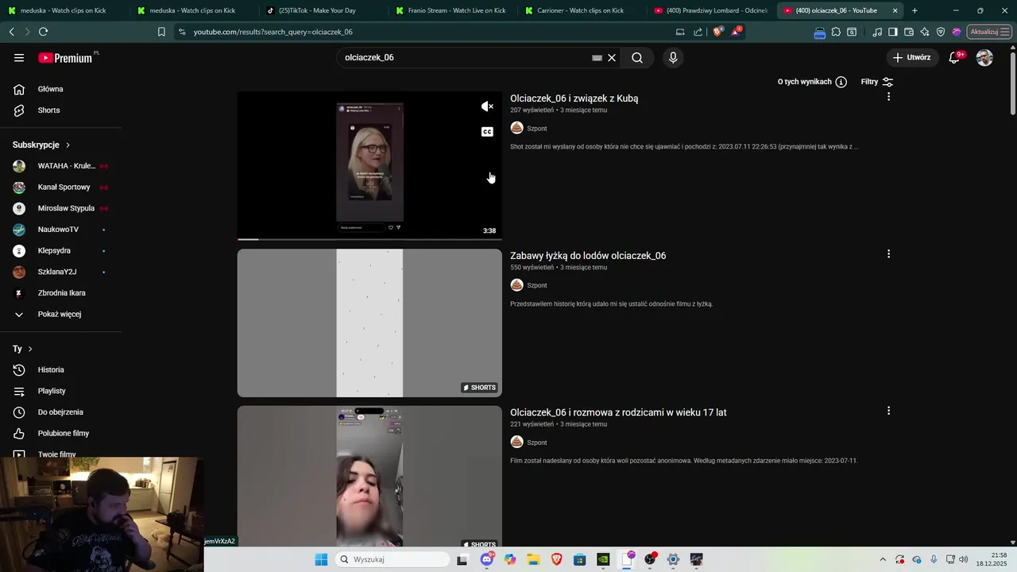Share page with share icon
Image resolution: width=1017 pixels, height=572 pixels.
[x=698, y=32]
